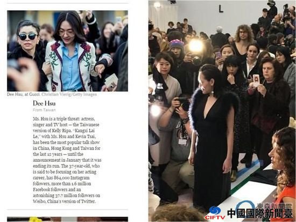The height and width of the screenshot is (222, 296).
Task: Click the Christian Vierig/Getty Images photo credit
Action: (x=69, y=94)
